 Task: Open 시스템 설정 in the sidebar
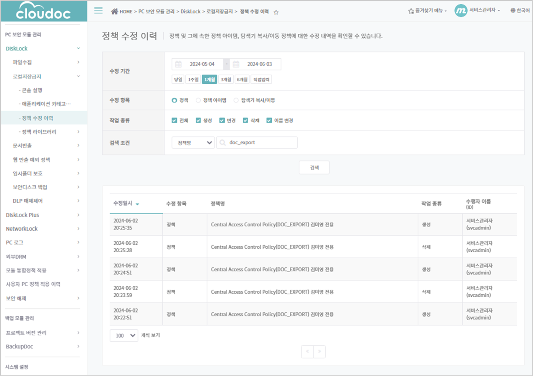[17, 367]
